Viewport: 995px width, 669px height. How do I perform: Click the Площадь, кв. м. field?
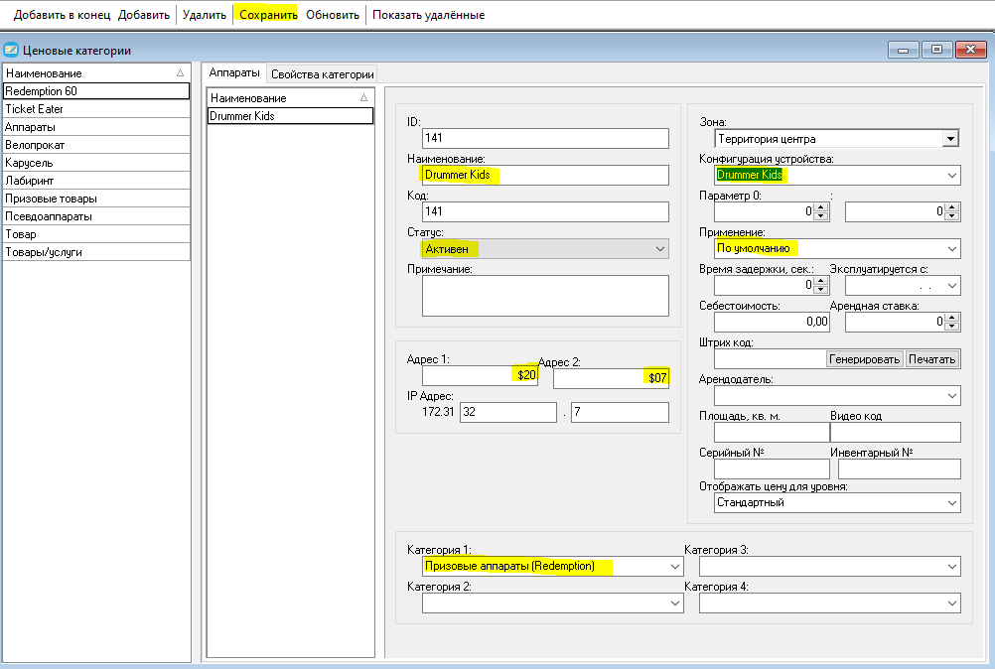click(x=772, y=433)
